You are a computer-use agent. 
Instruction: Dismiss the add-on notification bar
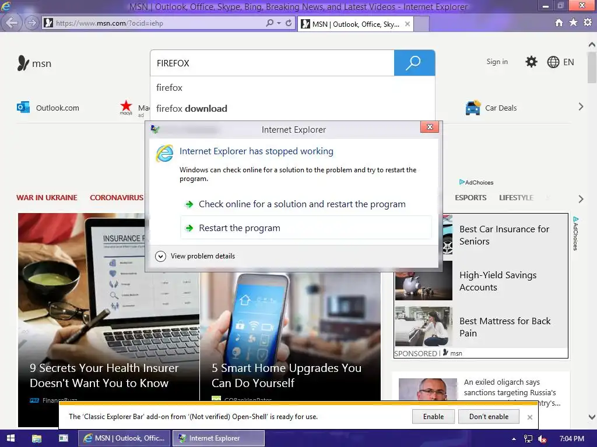click(x=529, y=417)
